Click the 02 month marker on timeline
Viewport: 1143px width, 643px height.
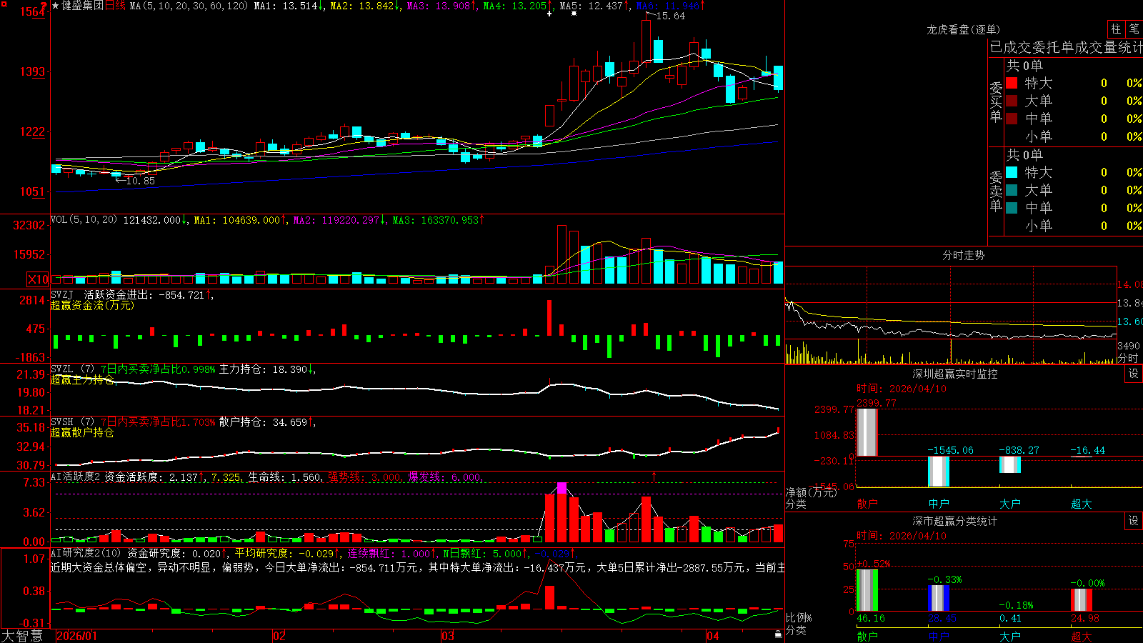pos(279,636)
